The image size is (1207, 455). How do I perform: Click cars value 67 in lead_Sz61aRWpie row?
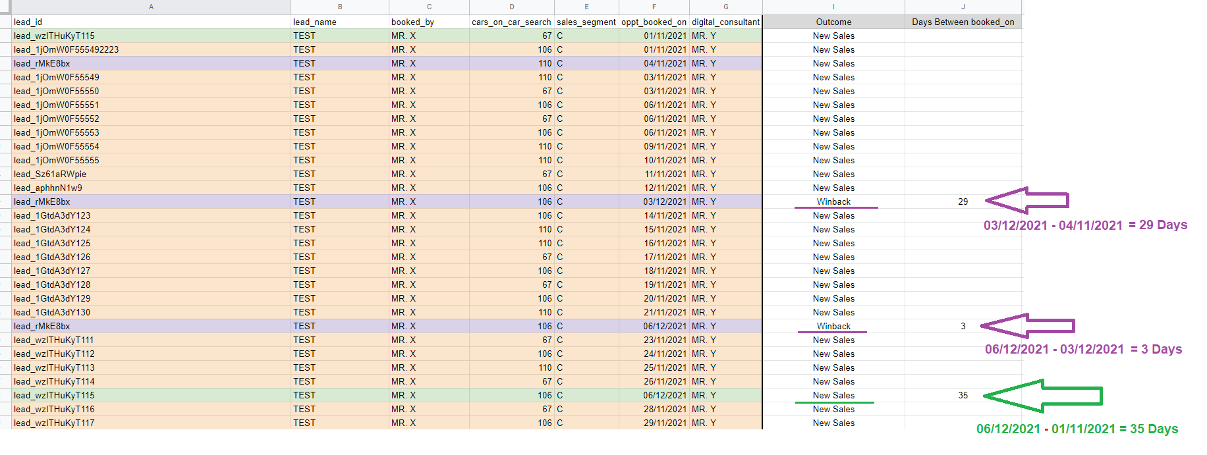512,174
